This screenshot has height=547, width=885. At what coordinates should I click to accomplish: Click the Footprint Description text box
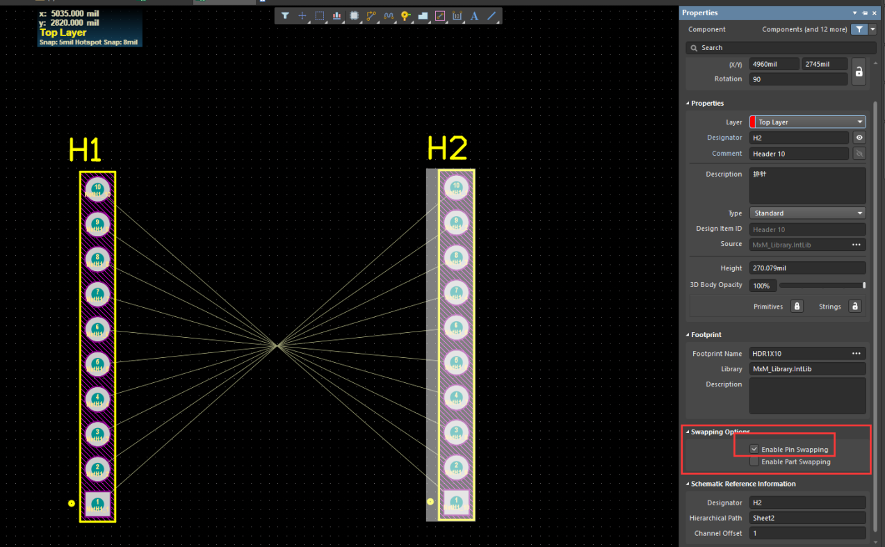coord(807,396)
